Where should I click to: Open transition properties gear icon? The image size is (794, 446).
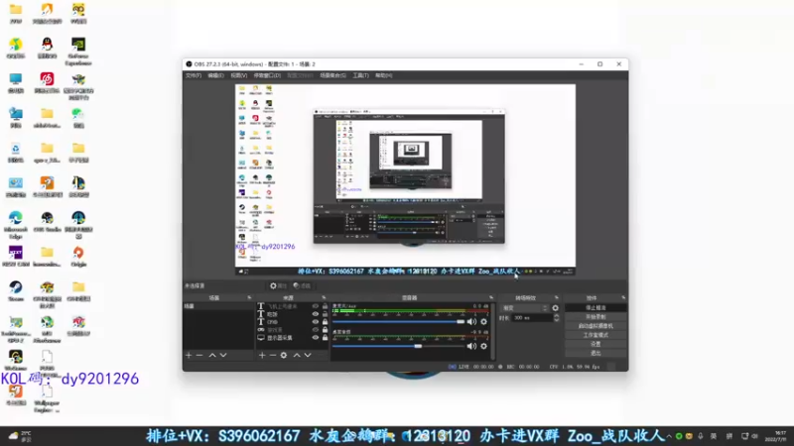tap(556, 308)
